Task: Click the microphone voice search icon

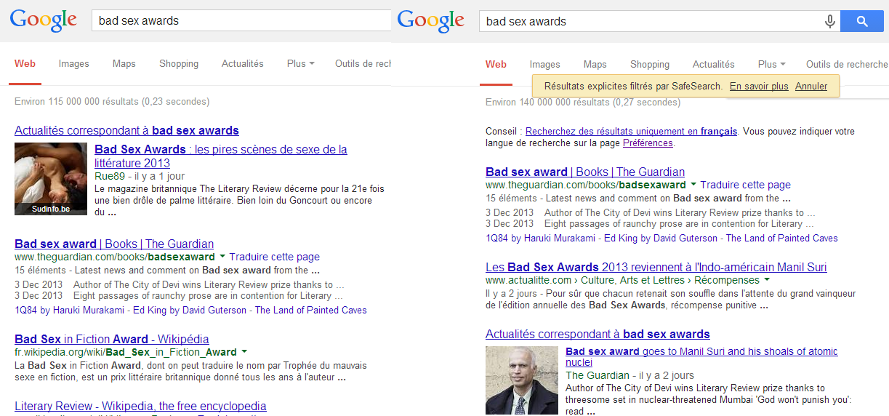Action: click(829, 22)
